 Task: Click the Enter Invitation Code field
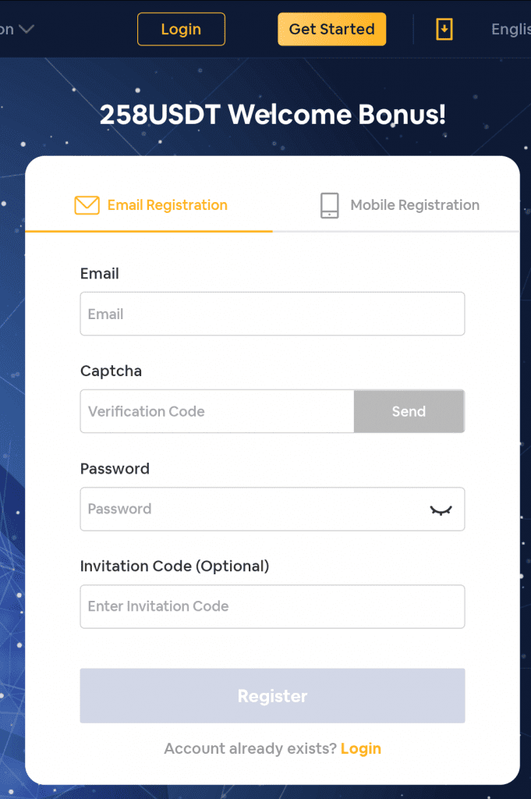tap(272, 606)
